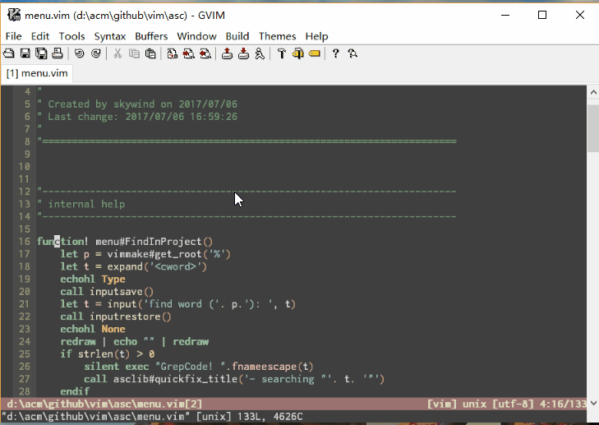Click 'vimmake#get_root' on line 17

(x=154, y=254)
